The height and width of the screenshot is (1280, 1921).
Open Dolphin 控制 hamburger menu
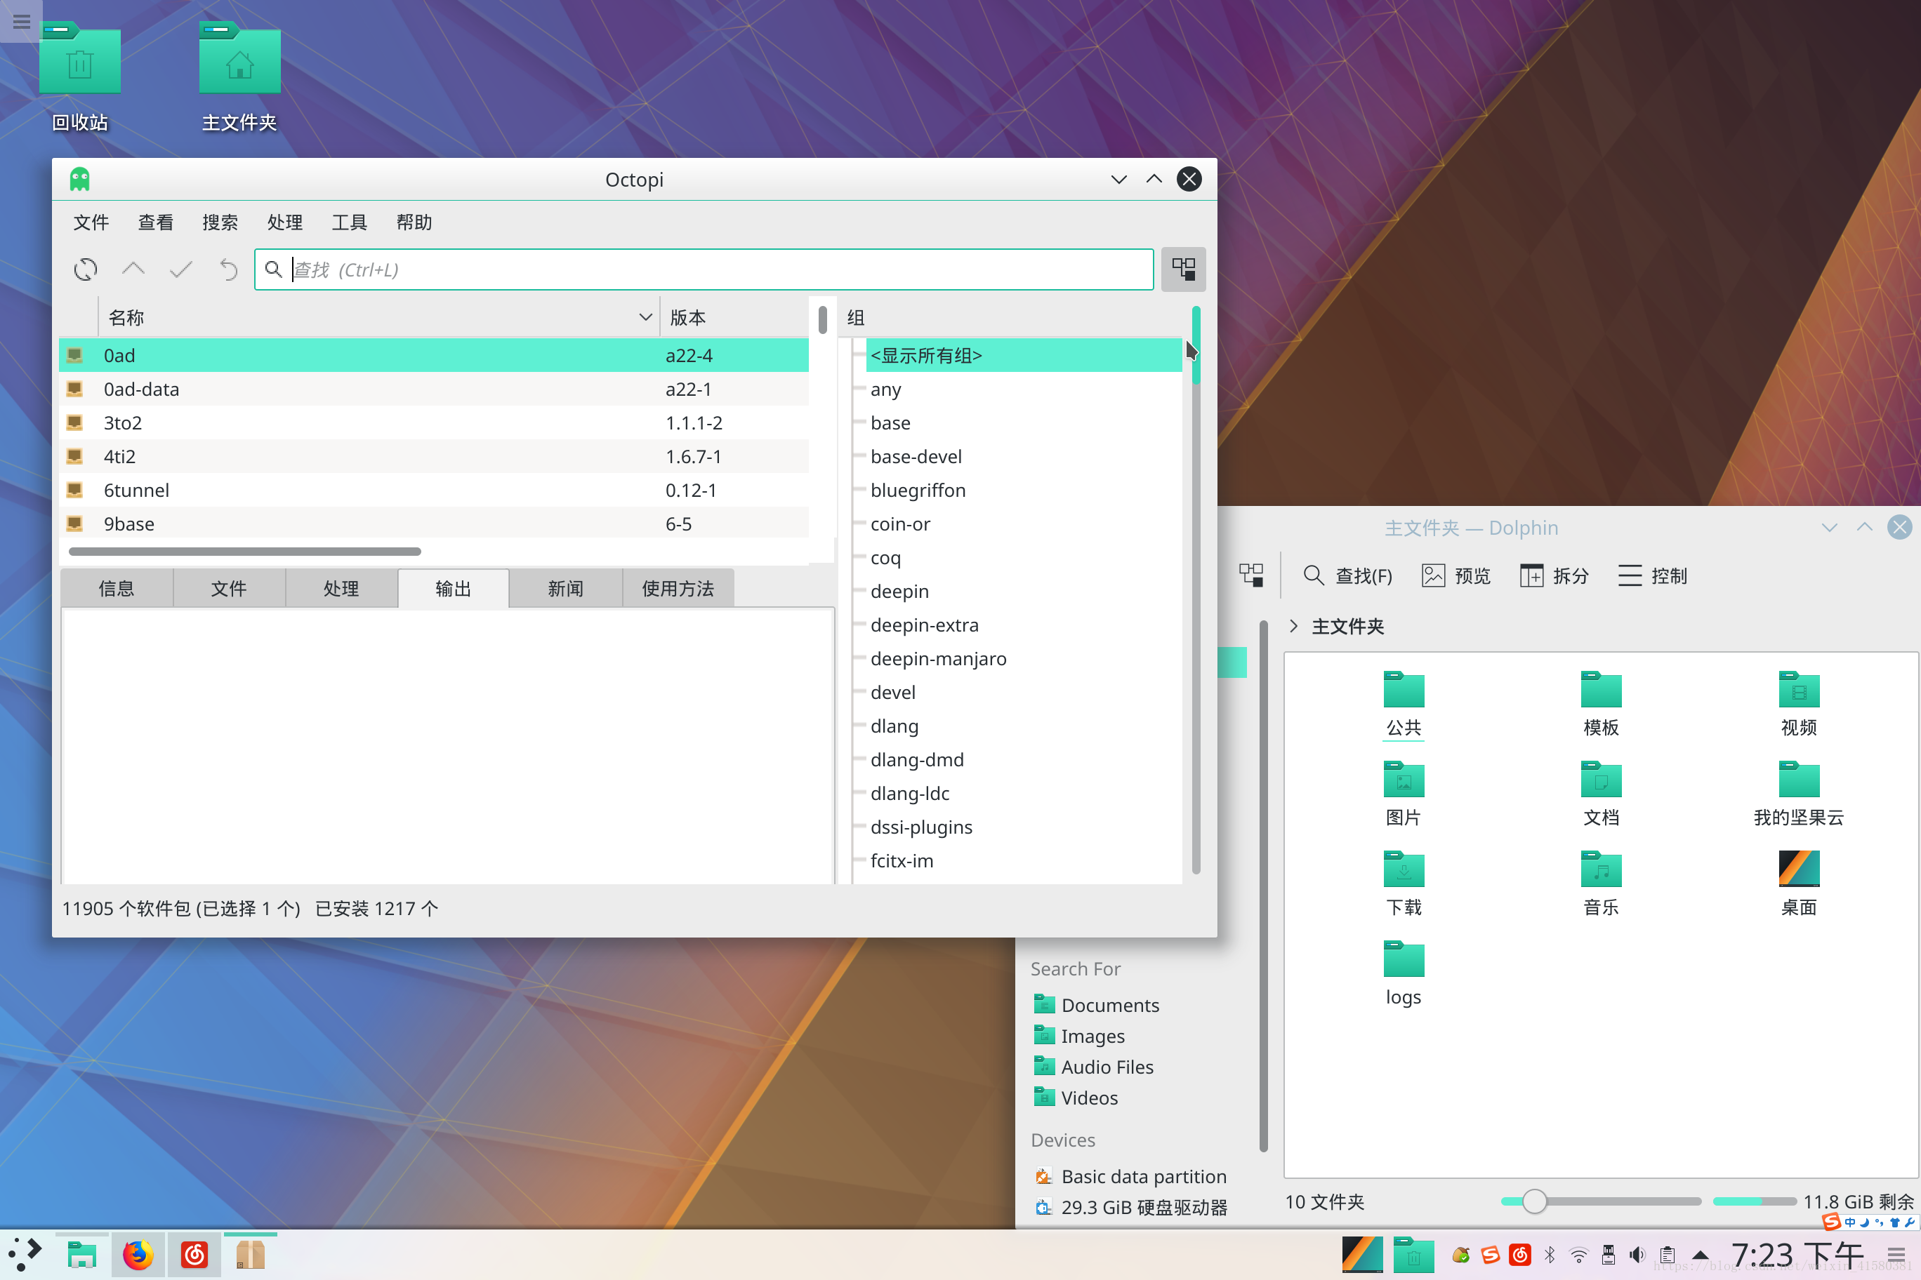click(x=1651, y=575)
